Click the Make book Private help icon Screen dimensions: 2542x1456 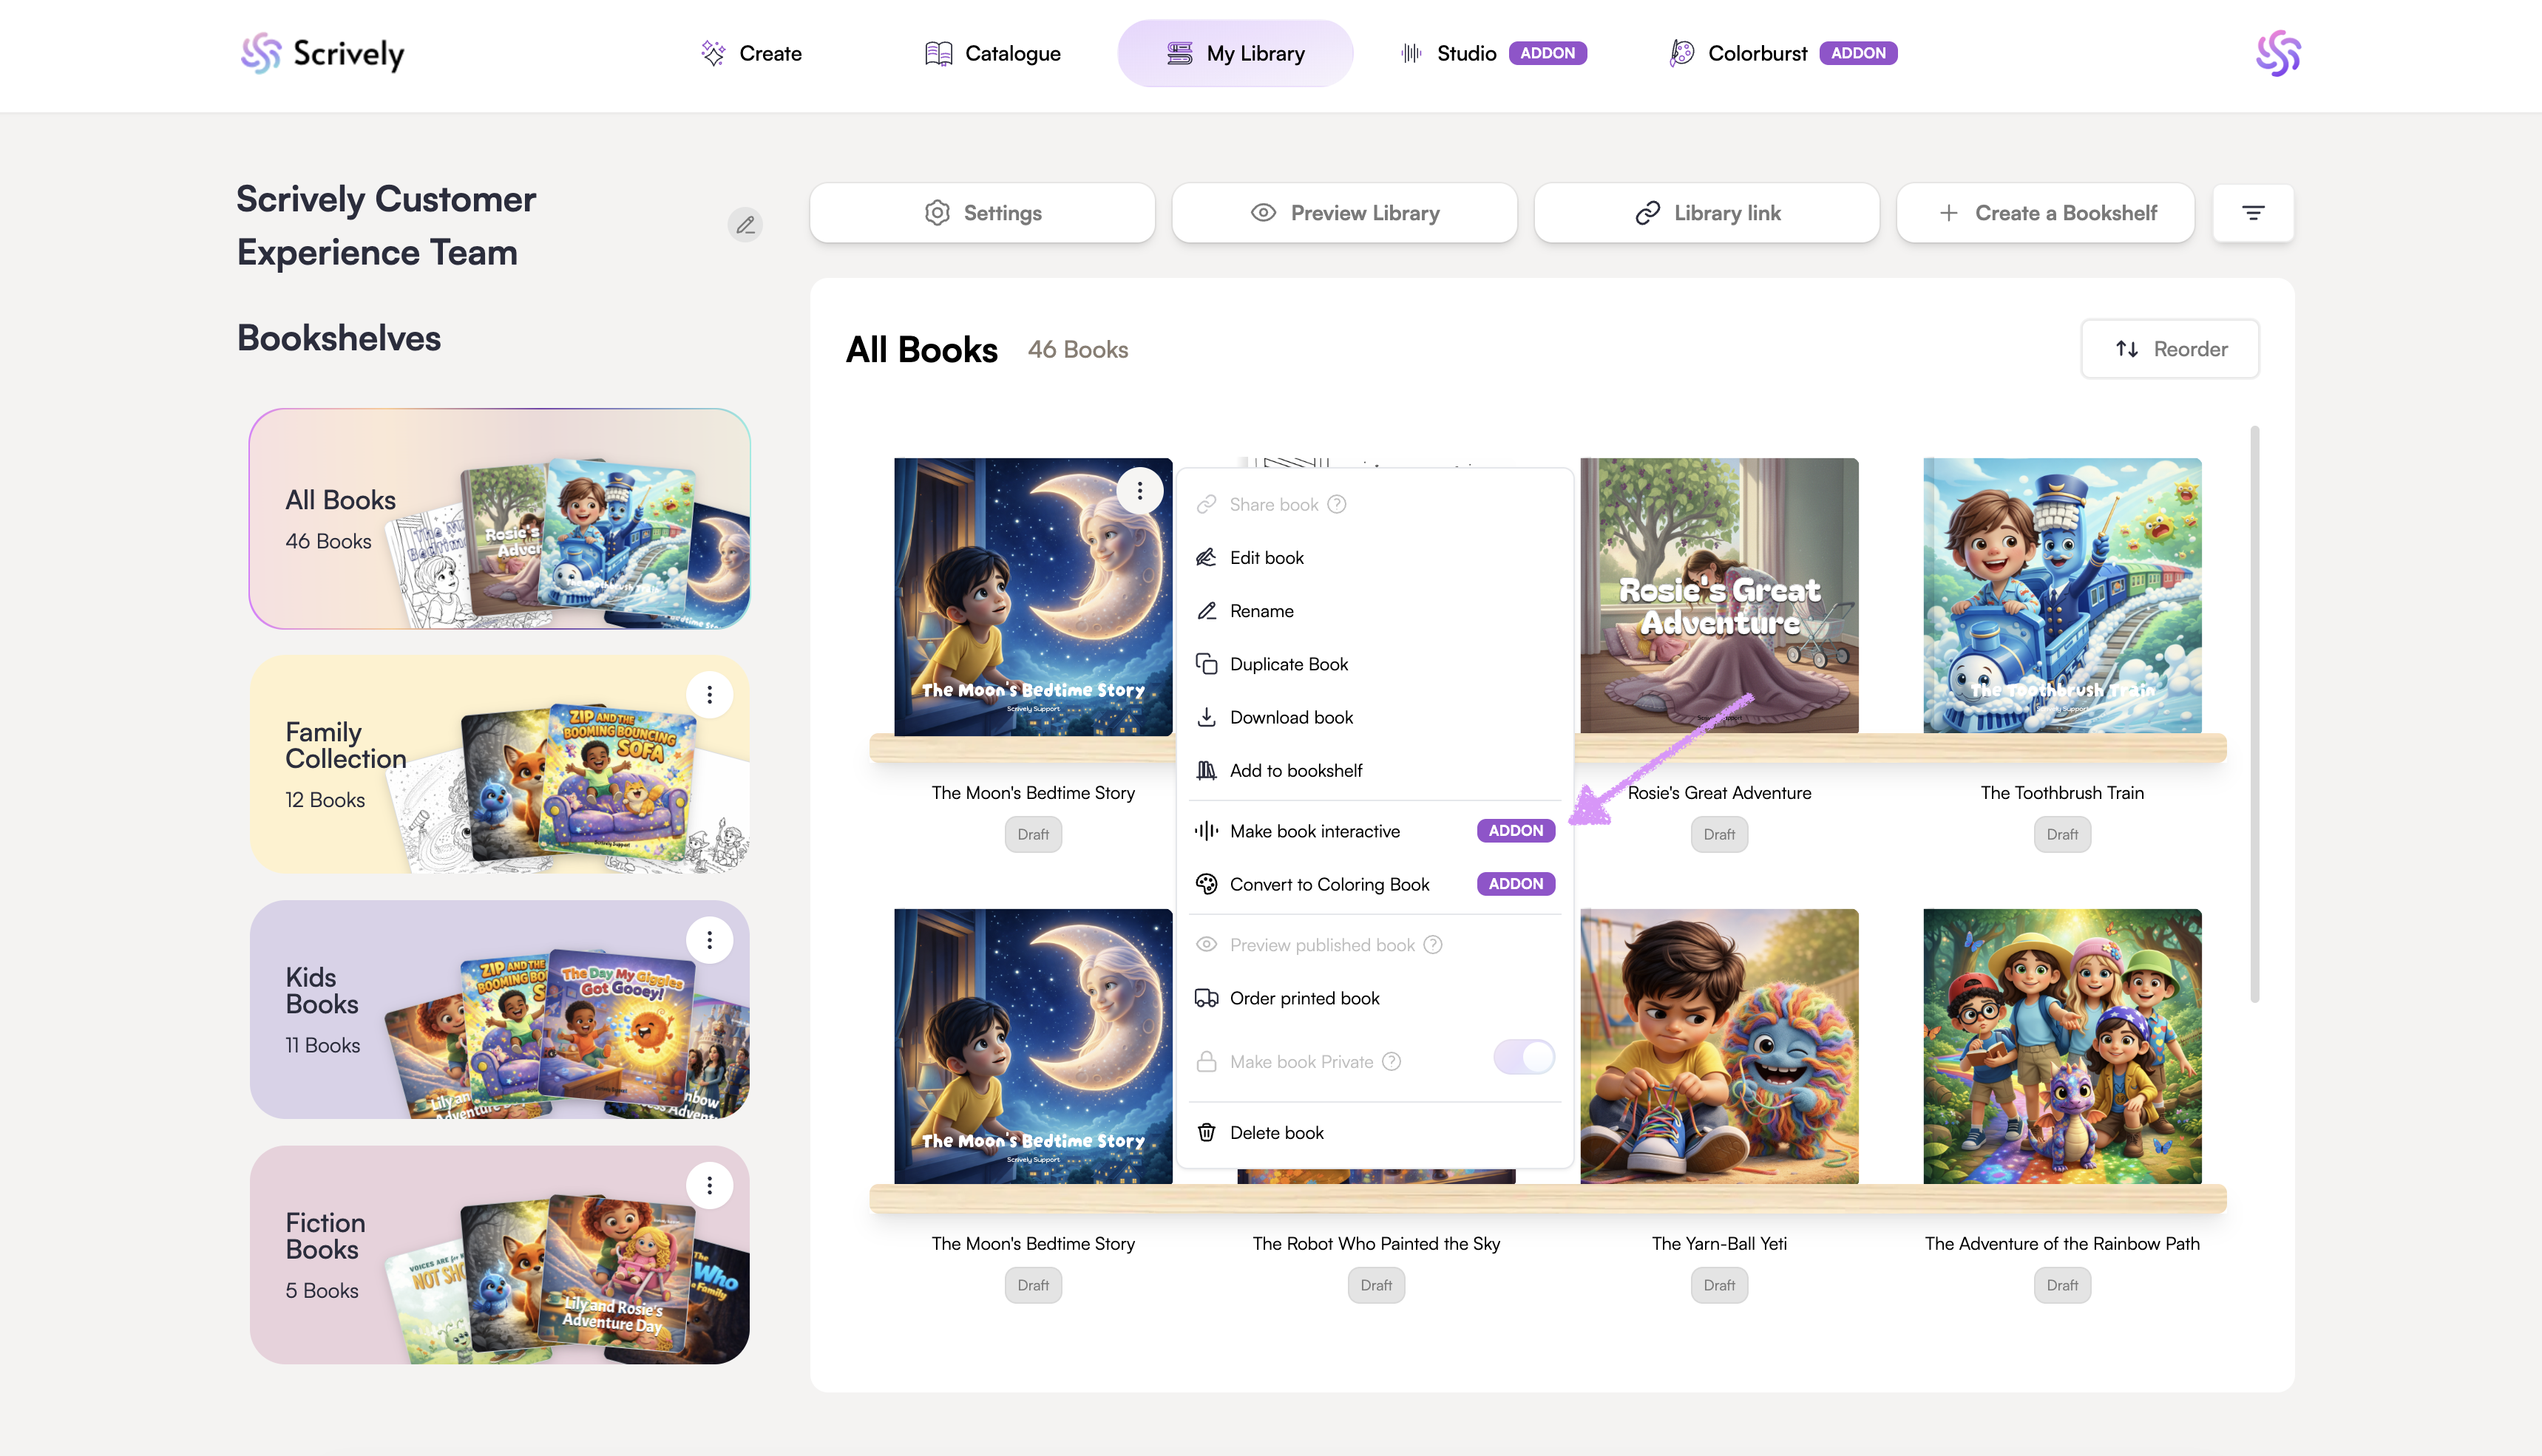coord(1392,1061)
